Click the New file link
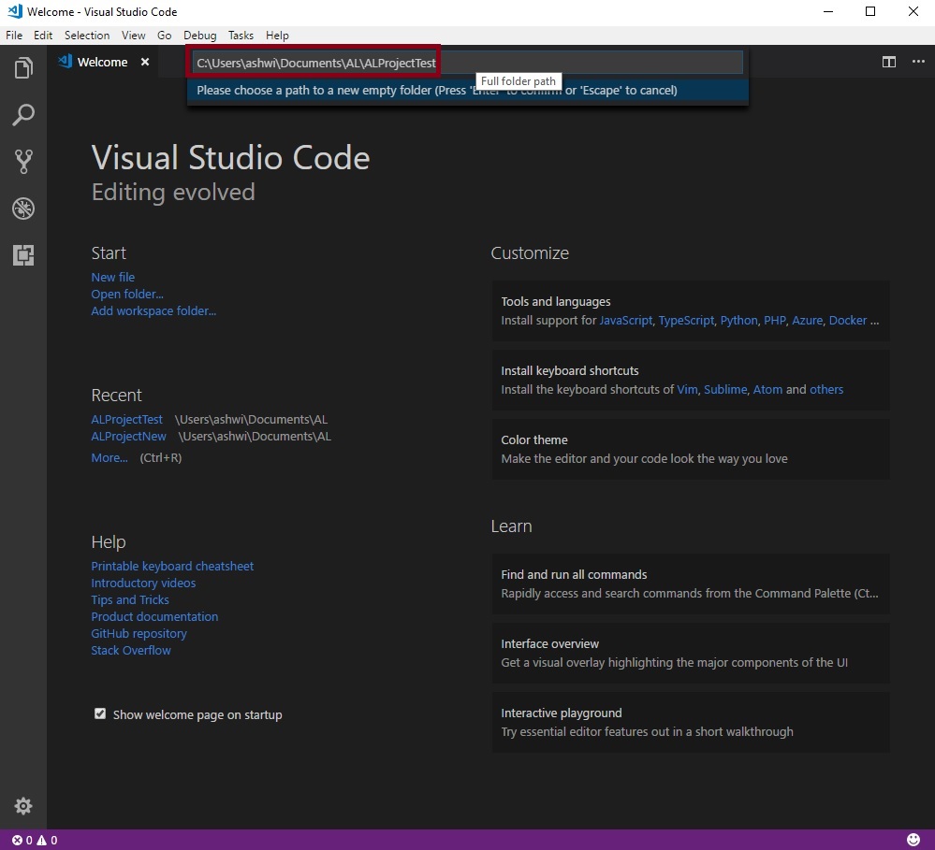This screenshot has width=935, height=850. (x=112, y=277)
